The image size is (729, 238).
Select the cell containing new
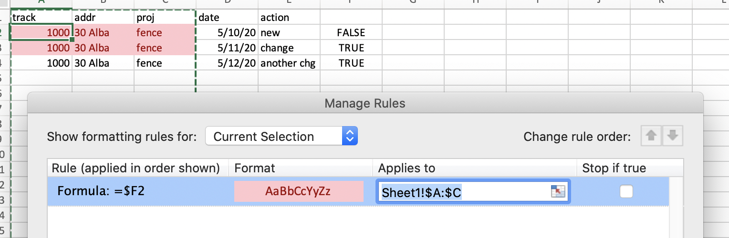coord(289,32)
